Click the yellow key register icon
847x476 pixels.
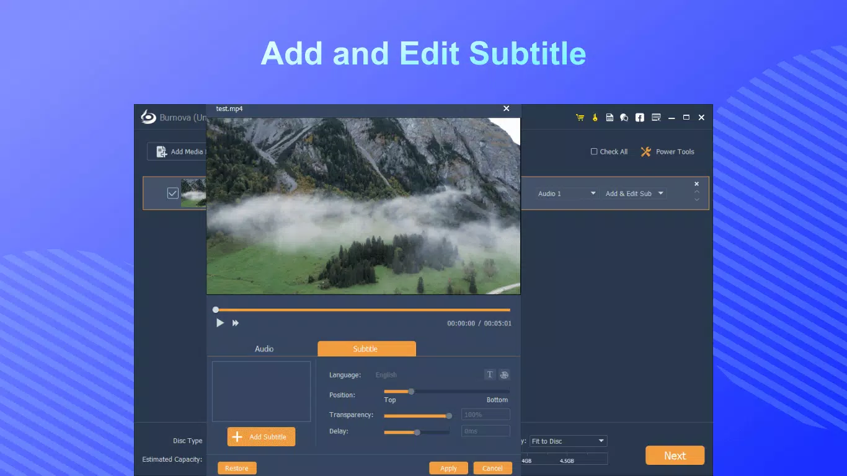tap(595, 118)
